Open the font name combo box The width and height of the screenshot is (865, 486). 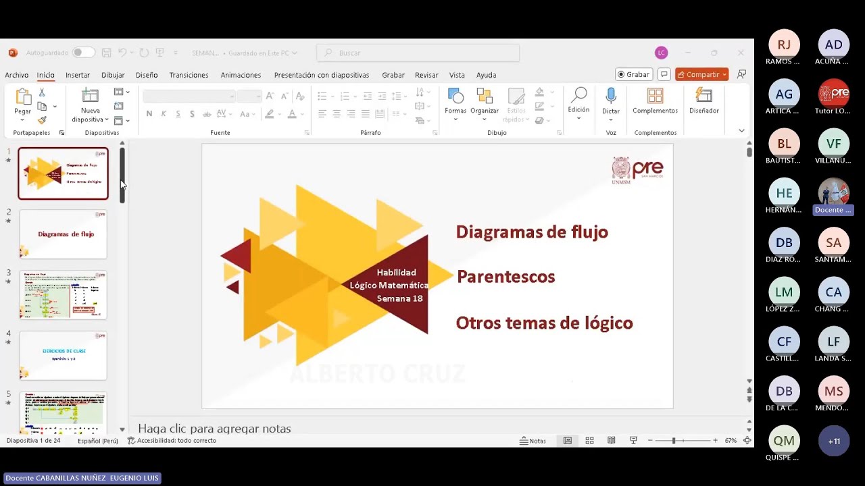coord(189,97)
